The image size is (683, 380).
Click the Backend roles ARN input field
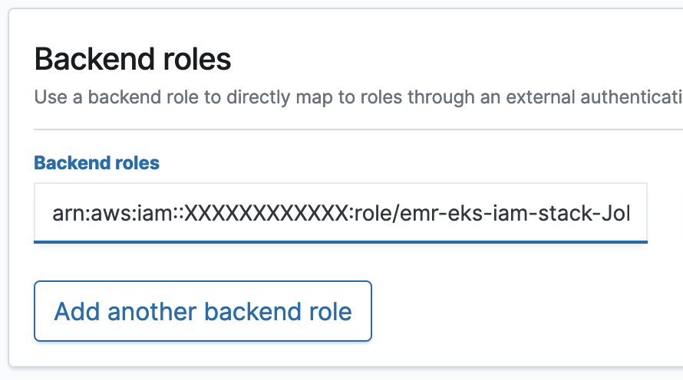click(x=340, y=212)
